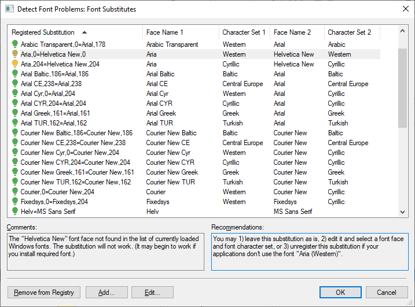The height and width of the screenshot is (307, 415).
Task: Click green bulb icon for Courier New TUR,162 row
Action: coord(15,182)
